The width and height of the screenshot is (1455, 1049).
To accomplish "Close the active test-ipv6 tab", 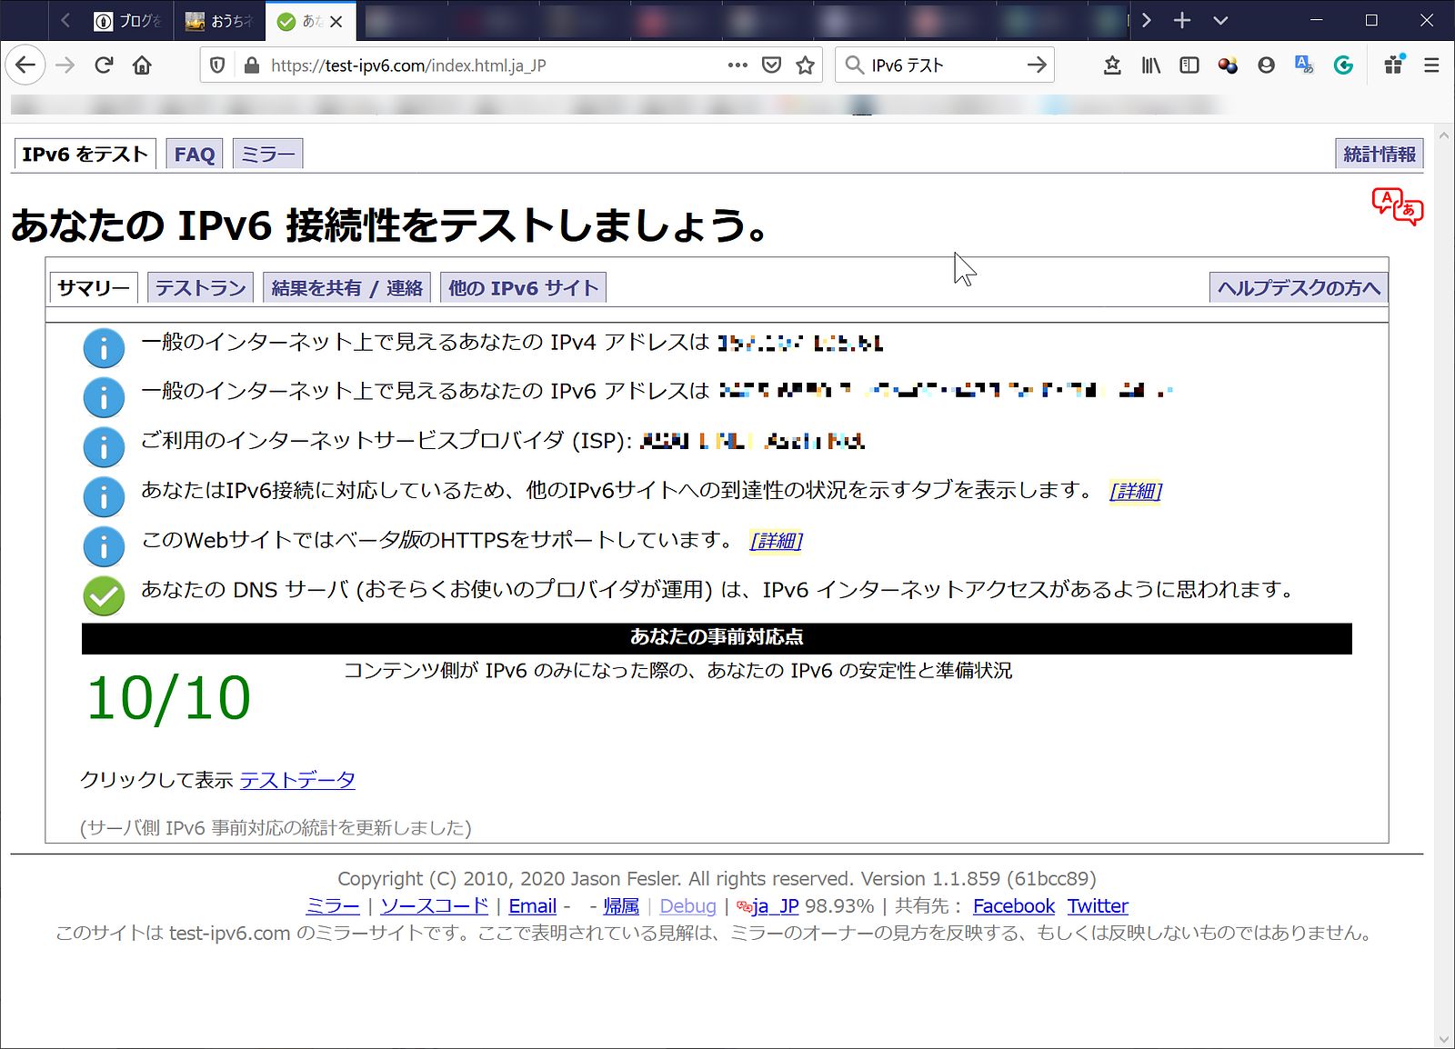I will tap(336, 22).
